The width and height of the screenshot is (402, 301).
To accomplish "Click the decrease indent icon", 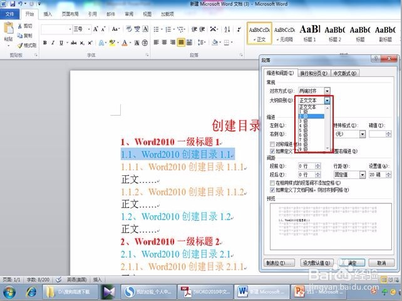I will coord(194,29).
